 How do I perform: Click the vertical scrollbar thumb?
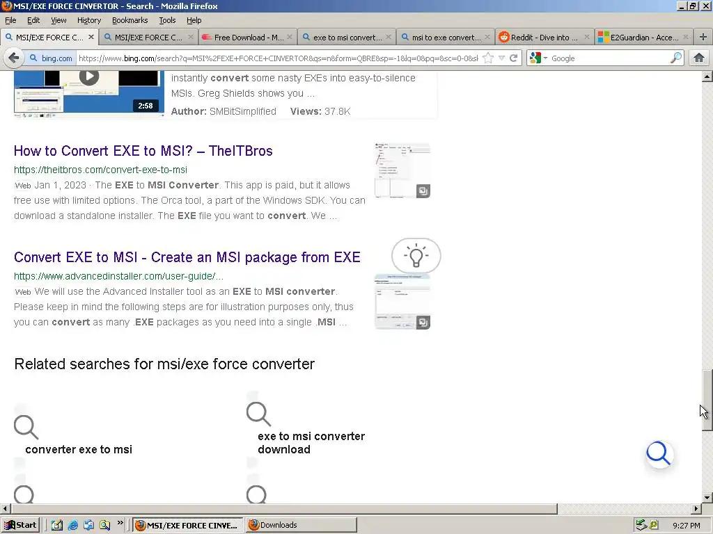(707, 400)
